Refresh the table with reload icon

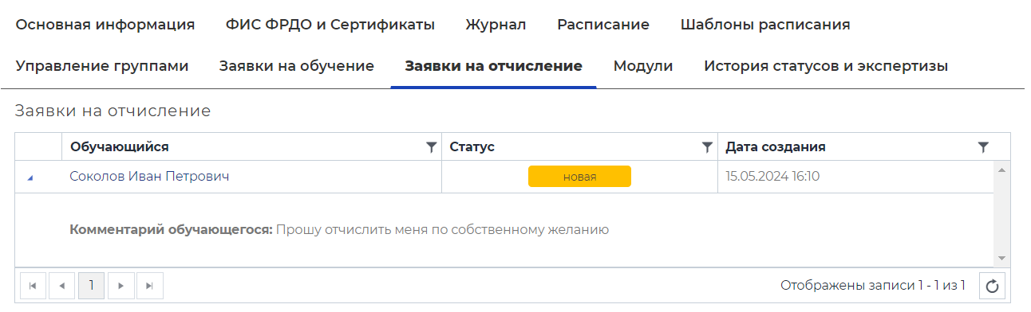(992, 285)
